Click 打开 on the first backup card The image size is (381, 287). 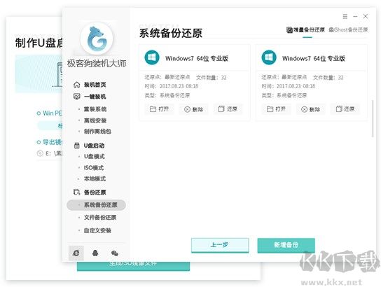coord(159,109)
